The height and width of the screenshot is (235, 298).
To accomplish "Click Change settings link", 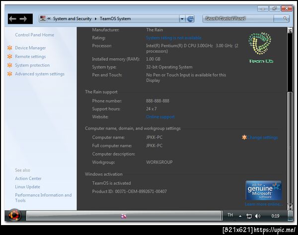I will [x=262, y=137].
